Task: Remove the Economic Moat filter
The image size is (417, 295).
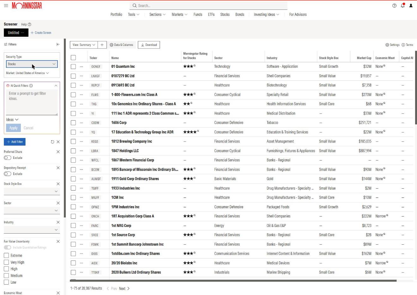Action: (58, 293)
